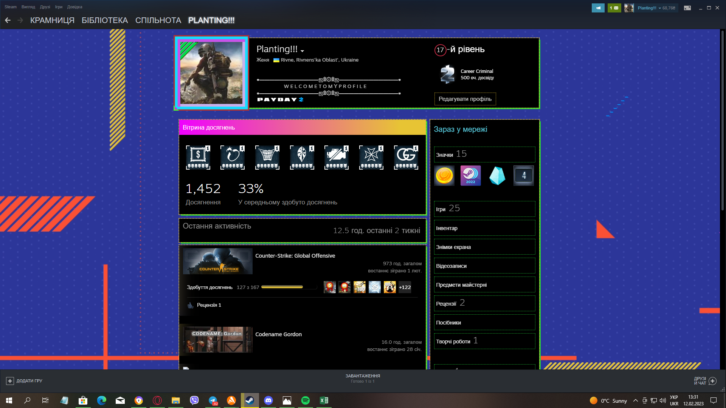Open the Ігри menu
The image size is (726, 408).
59,7
